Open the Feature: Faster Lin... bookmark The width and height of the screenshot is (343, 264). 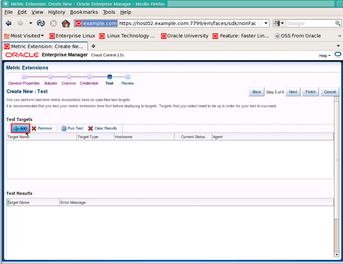241,36
